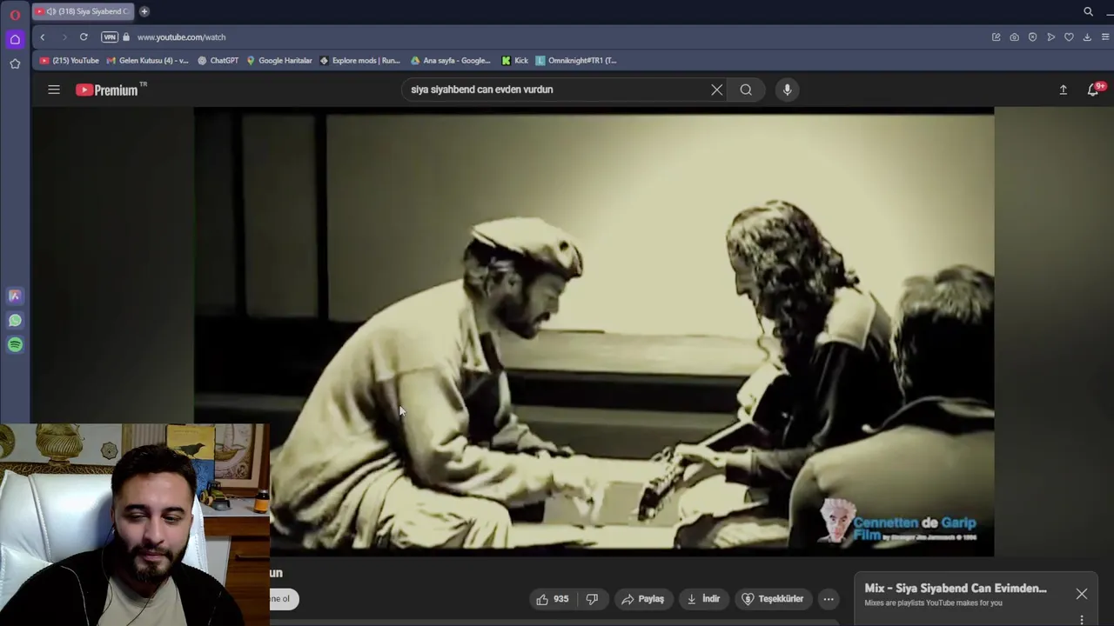
Task: Go forward to the next page
Action: coord(64,37)
